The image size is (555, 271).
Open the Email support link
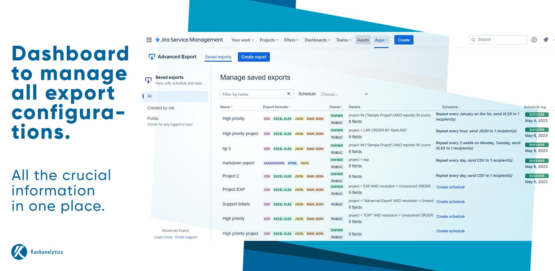(x=186, y=237)
